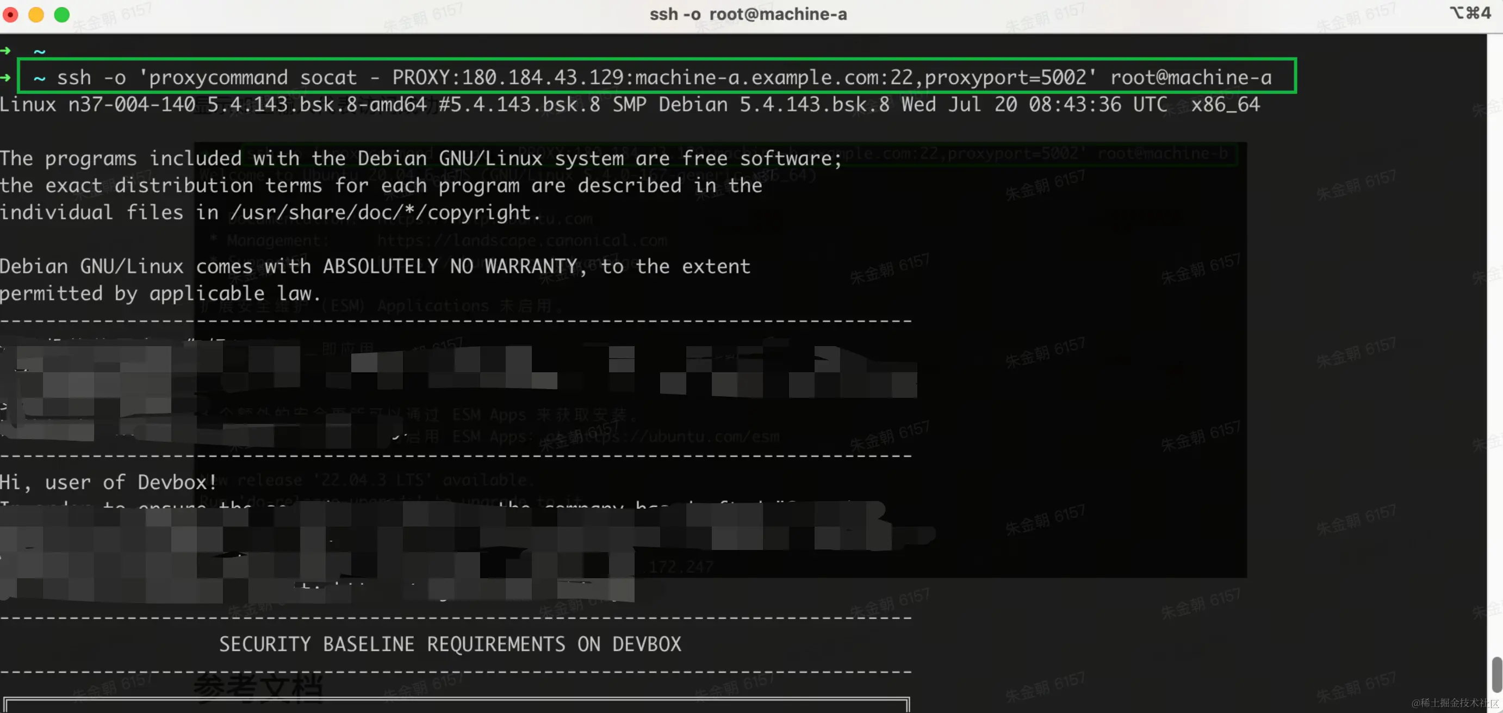1503x713 pixels.
Task: Click the yellow minimize window button
Action: click(x=36, y=15)
